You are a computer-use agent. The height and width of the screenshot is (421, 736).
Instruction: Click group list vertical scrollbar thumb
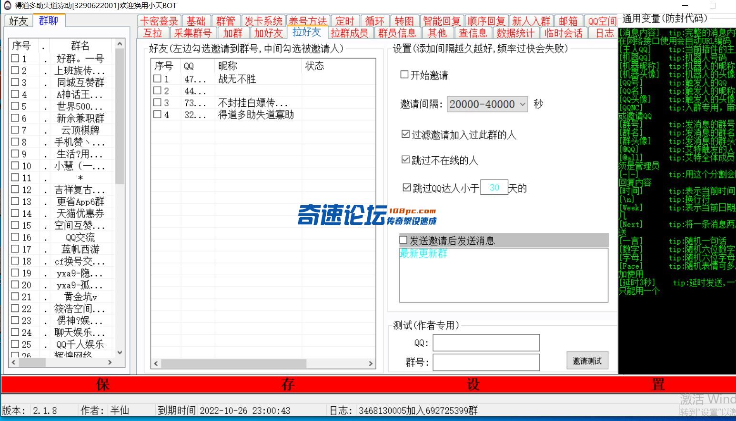pyautogui.click(x=120, y=116)
